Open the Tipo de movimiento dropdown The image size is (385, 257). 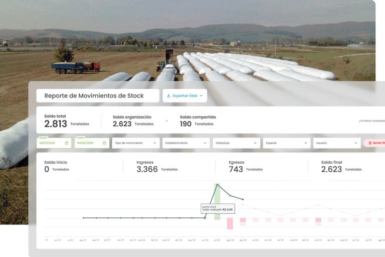click(x=136, y=143)
